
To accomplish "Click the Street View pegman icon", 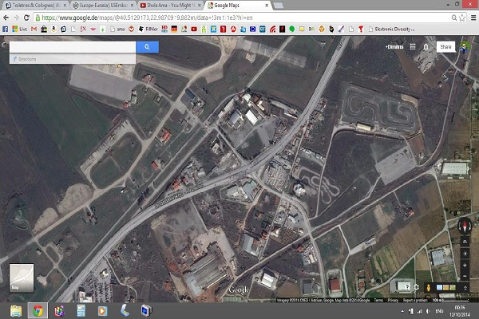I will coord(430,287).
